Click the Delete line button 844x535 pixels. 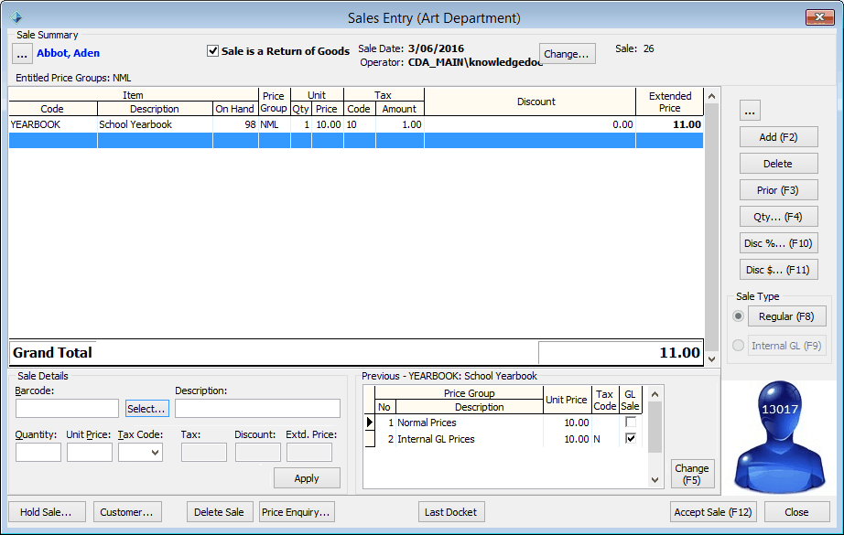[x=778, y=164]
